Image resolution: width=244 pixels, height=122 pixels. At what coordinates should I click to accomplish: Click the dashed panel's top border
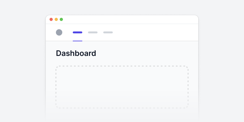pyautogui.click(x=122, y=66)
